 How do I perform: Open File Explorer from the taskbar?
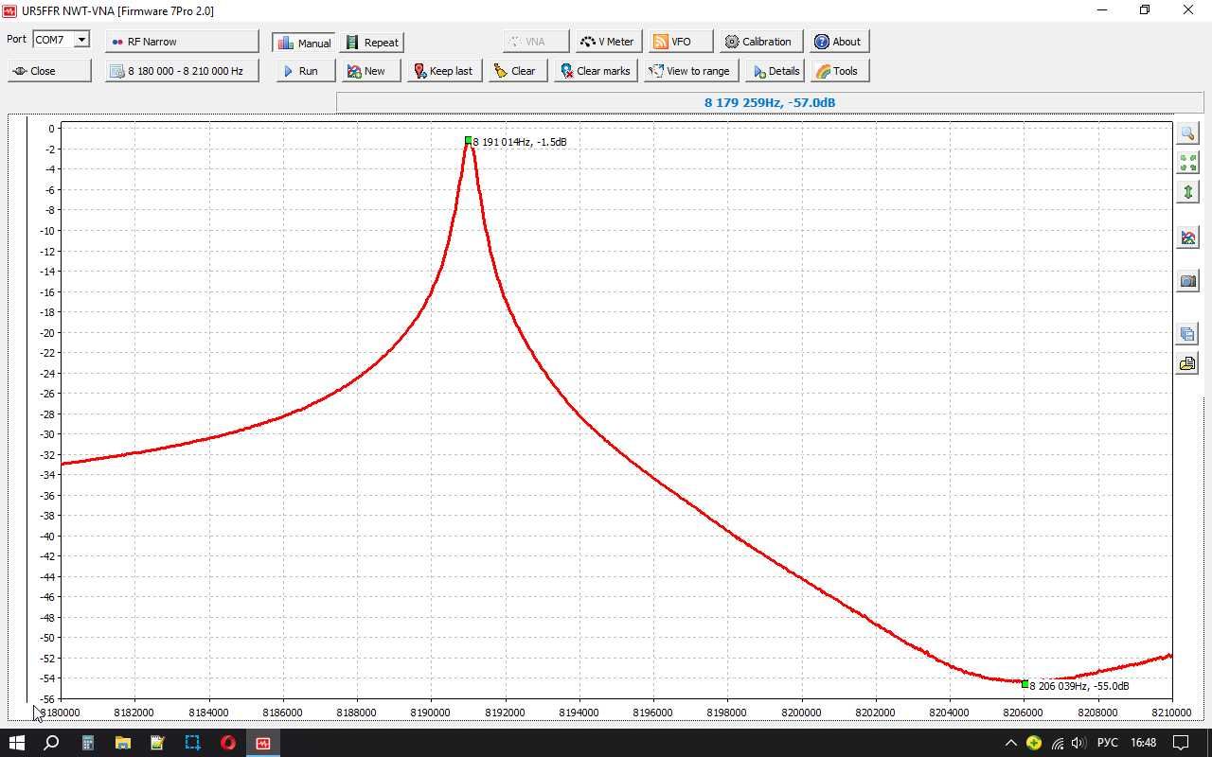tap(122, 743)
